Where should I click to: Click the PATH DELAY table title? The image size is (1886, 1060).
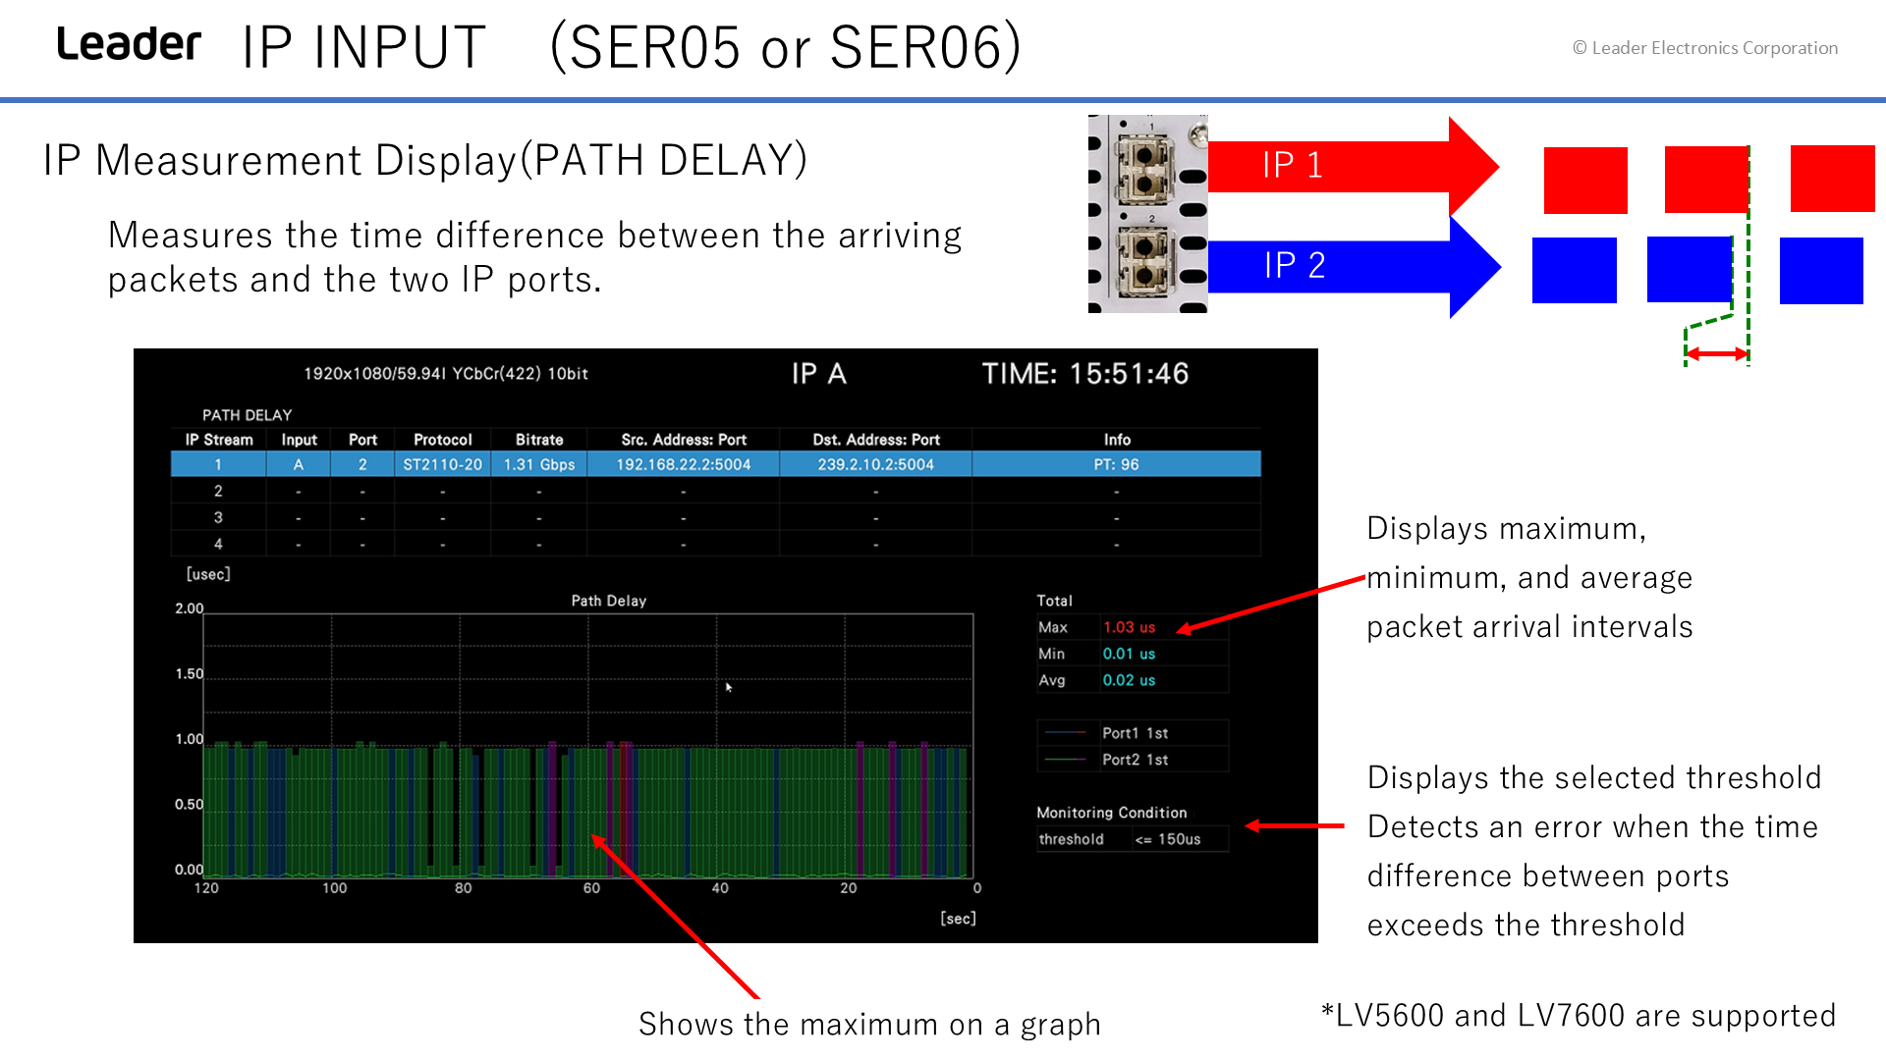coord(247,415)
